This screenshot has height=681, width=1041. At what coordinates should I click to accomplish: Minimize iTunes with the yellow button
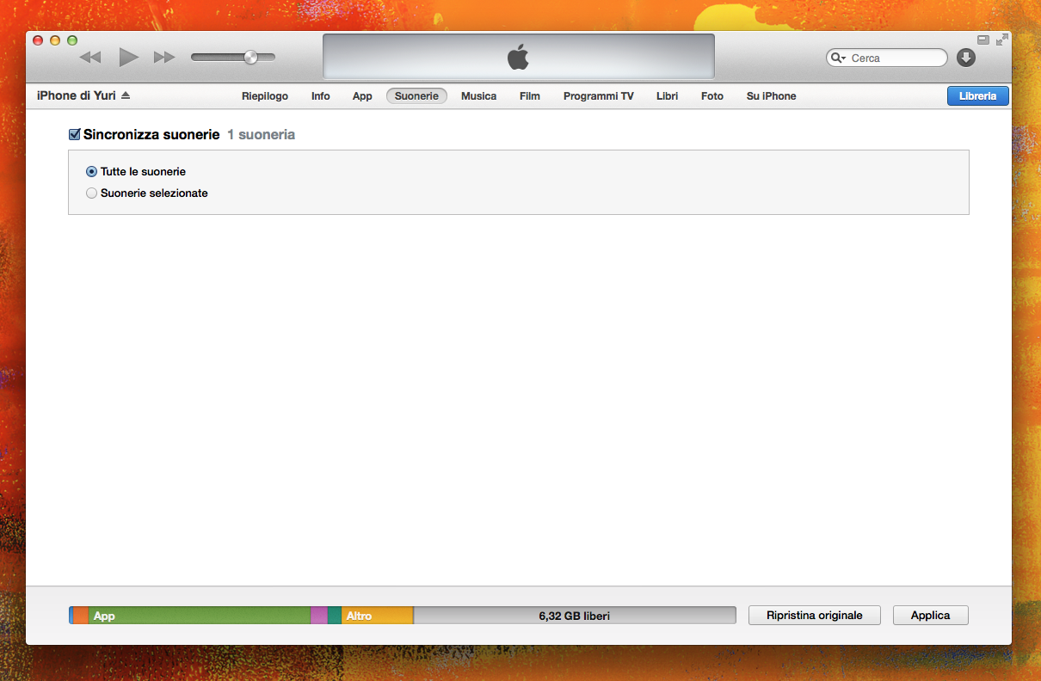55,40
